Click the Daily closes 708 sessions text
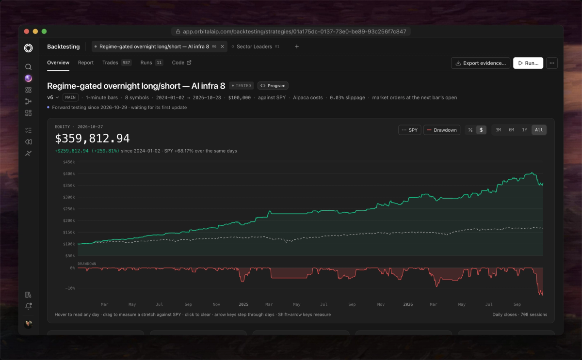582x360 pixels. pos(520,314)
